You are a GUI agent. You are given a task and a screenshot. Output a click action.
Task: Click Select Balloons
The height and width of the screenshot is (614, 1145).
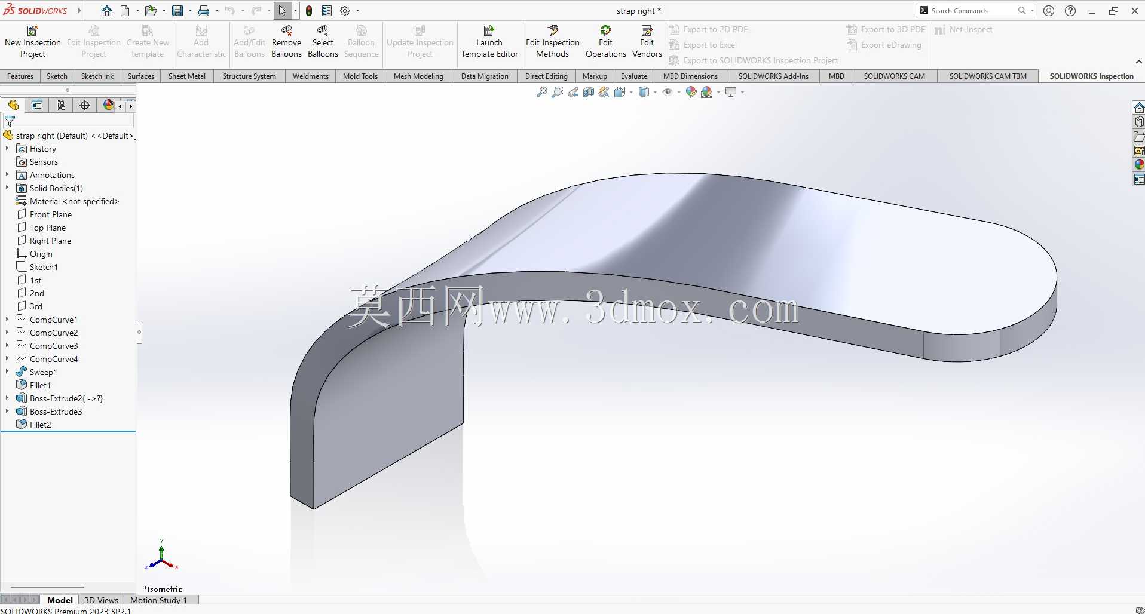(323, 41)
